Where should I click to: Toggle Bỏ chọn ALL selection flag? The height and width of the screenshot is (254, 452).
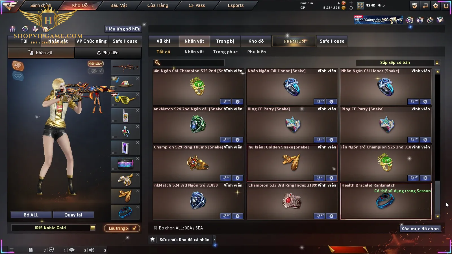(155, 228)
